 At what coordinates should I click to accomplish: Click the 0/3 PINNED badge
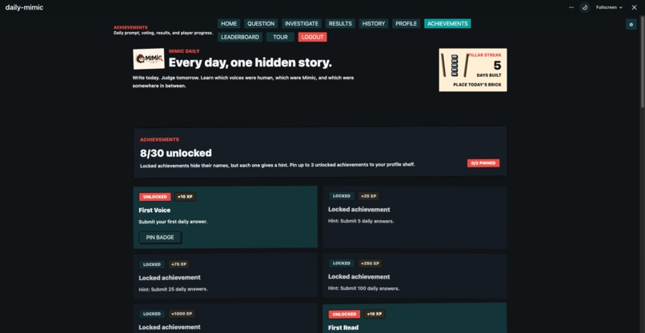(483, 163)
